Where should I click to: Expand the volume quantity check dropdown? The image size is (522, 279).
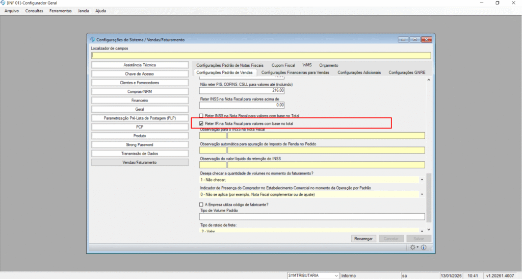(422, 180)
